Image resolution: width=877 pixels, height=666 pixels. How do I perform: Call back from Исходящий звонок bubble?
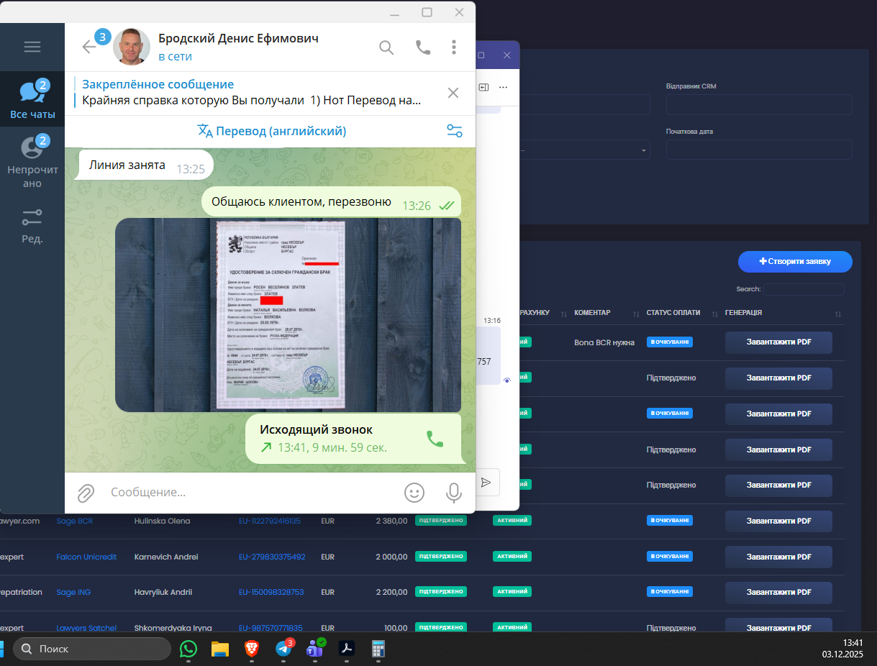[435, 439]
